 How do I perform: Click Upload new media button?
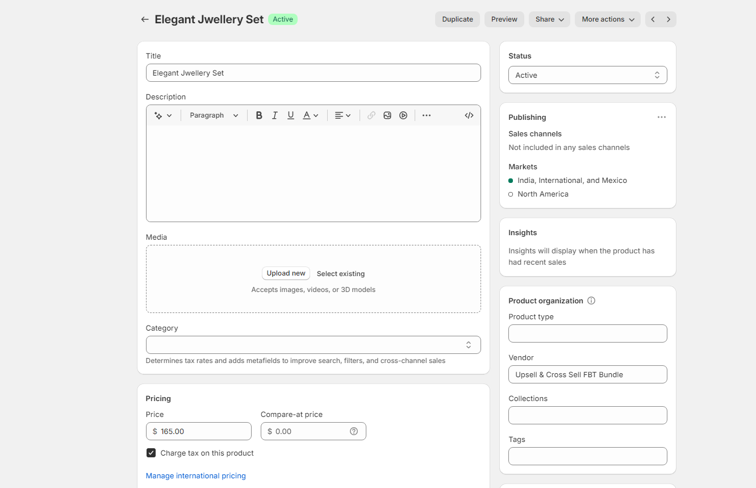pos(286,273)
